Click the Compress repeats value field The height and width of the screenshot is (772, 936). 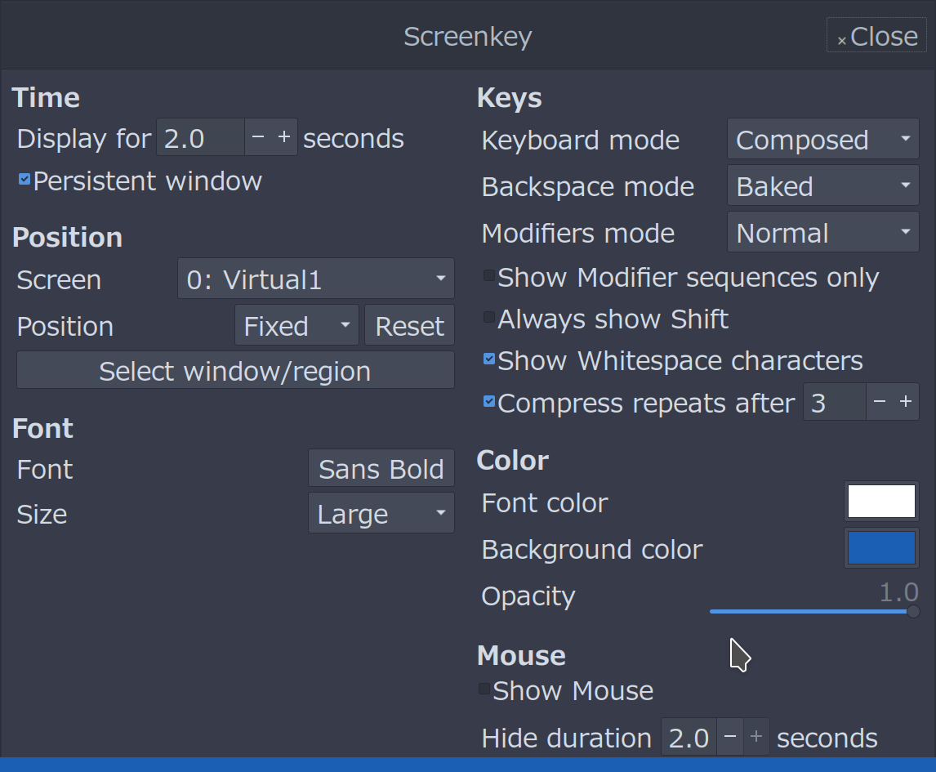tap(835, 402)
